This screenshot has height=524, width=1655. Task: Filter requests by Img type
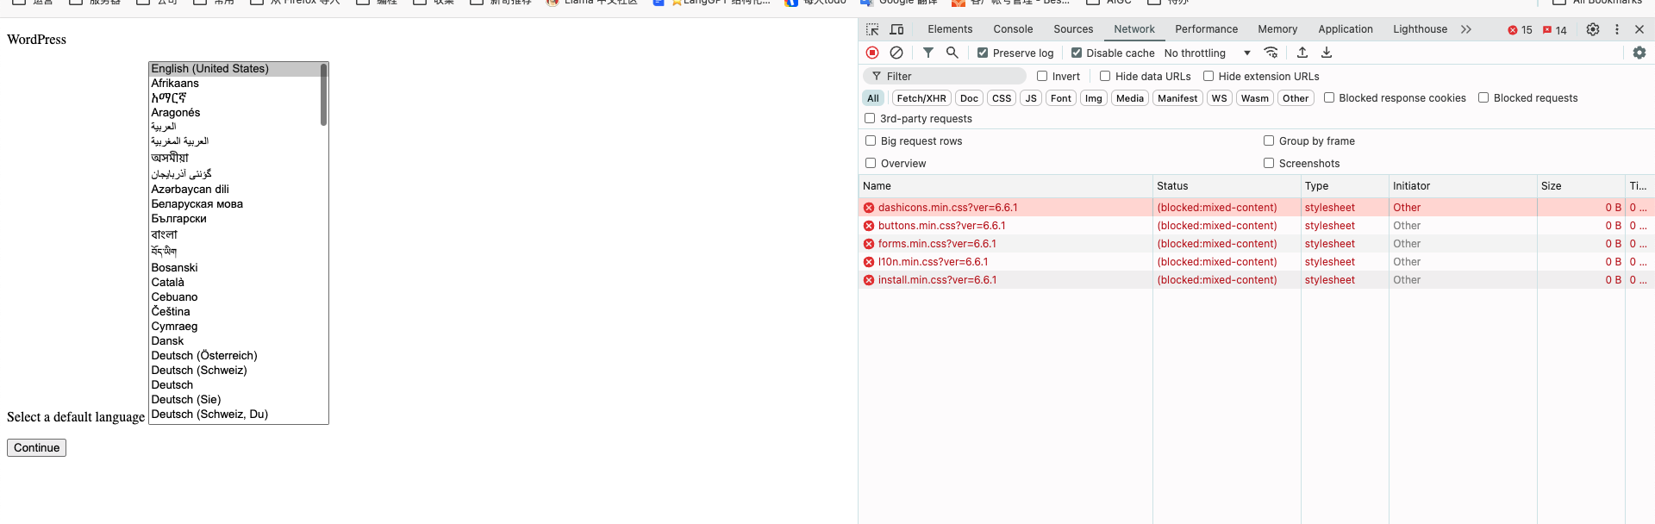click(1094, 98)
